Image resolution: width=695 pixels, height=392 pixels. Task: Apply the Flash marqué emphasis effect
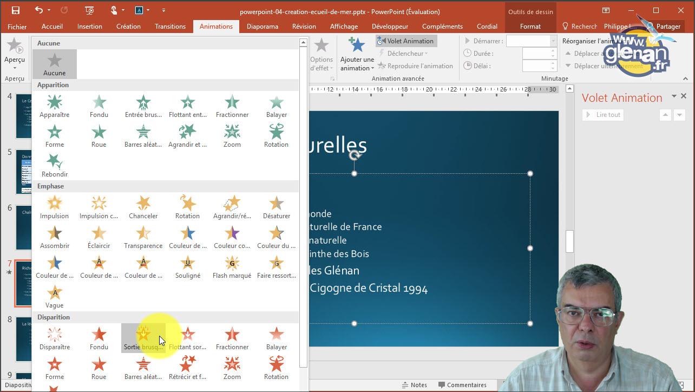coord(232,267)
